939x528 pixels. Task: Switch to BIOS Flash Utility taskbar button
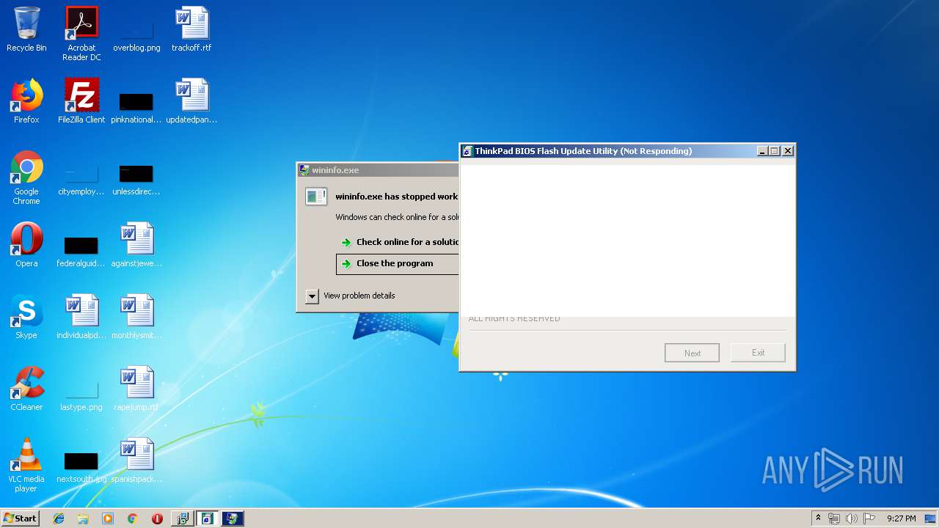pyautogui.click(x=208, y=518)
